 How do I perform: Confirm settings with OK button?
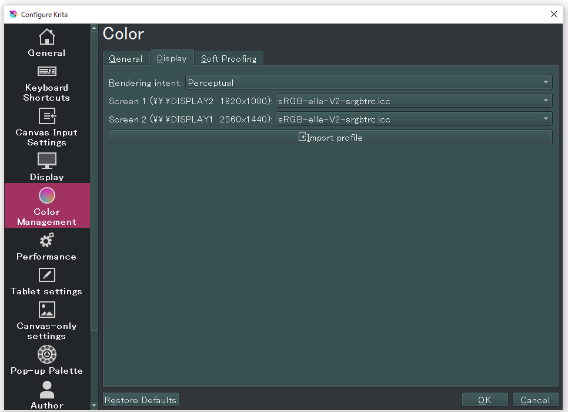[485, 400]
